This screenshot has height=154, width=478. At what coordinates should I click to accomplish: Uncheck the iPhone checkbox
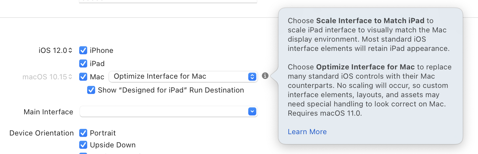tap(83, 51)
